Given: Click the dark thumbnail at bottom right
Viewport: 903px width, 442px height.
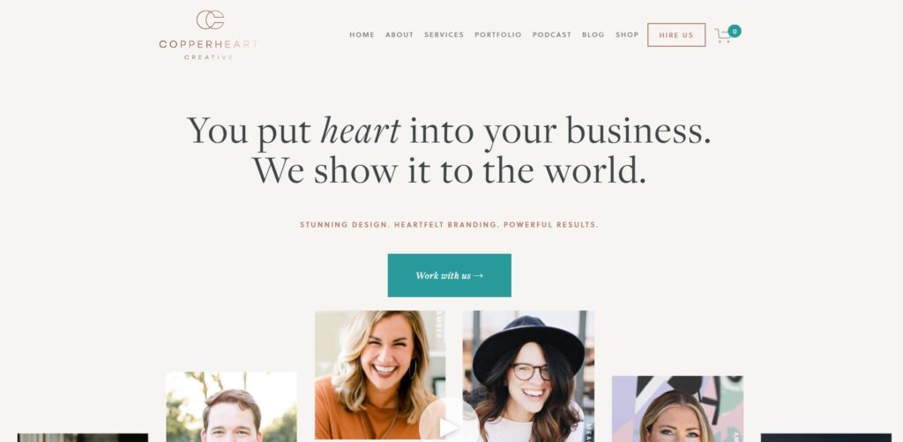Looking at the screenshot, I should pos(825,438).
